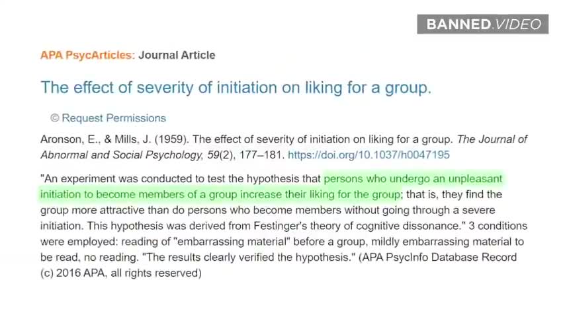Click the orange APA PsycArticles label
This screenshot has height=317, width=565.
[87, 55]
